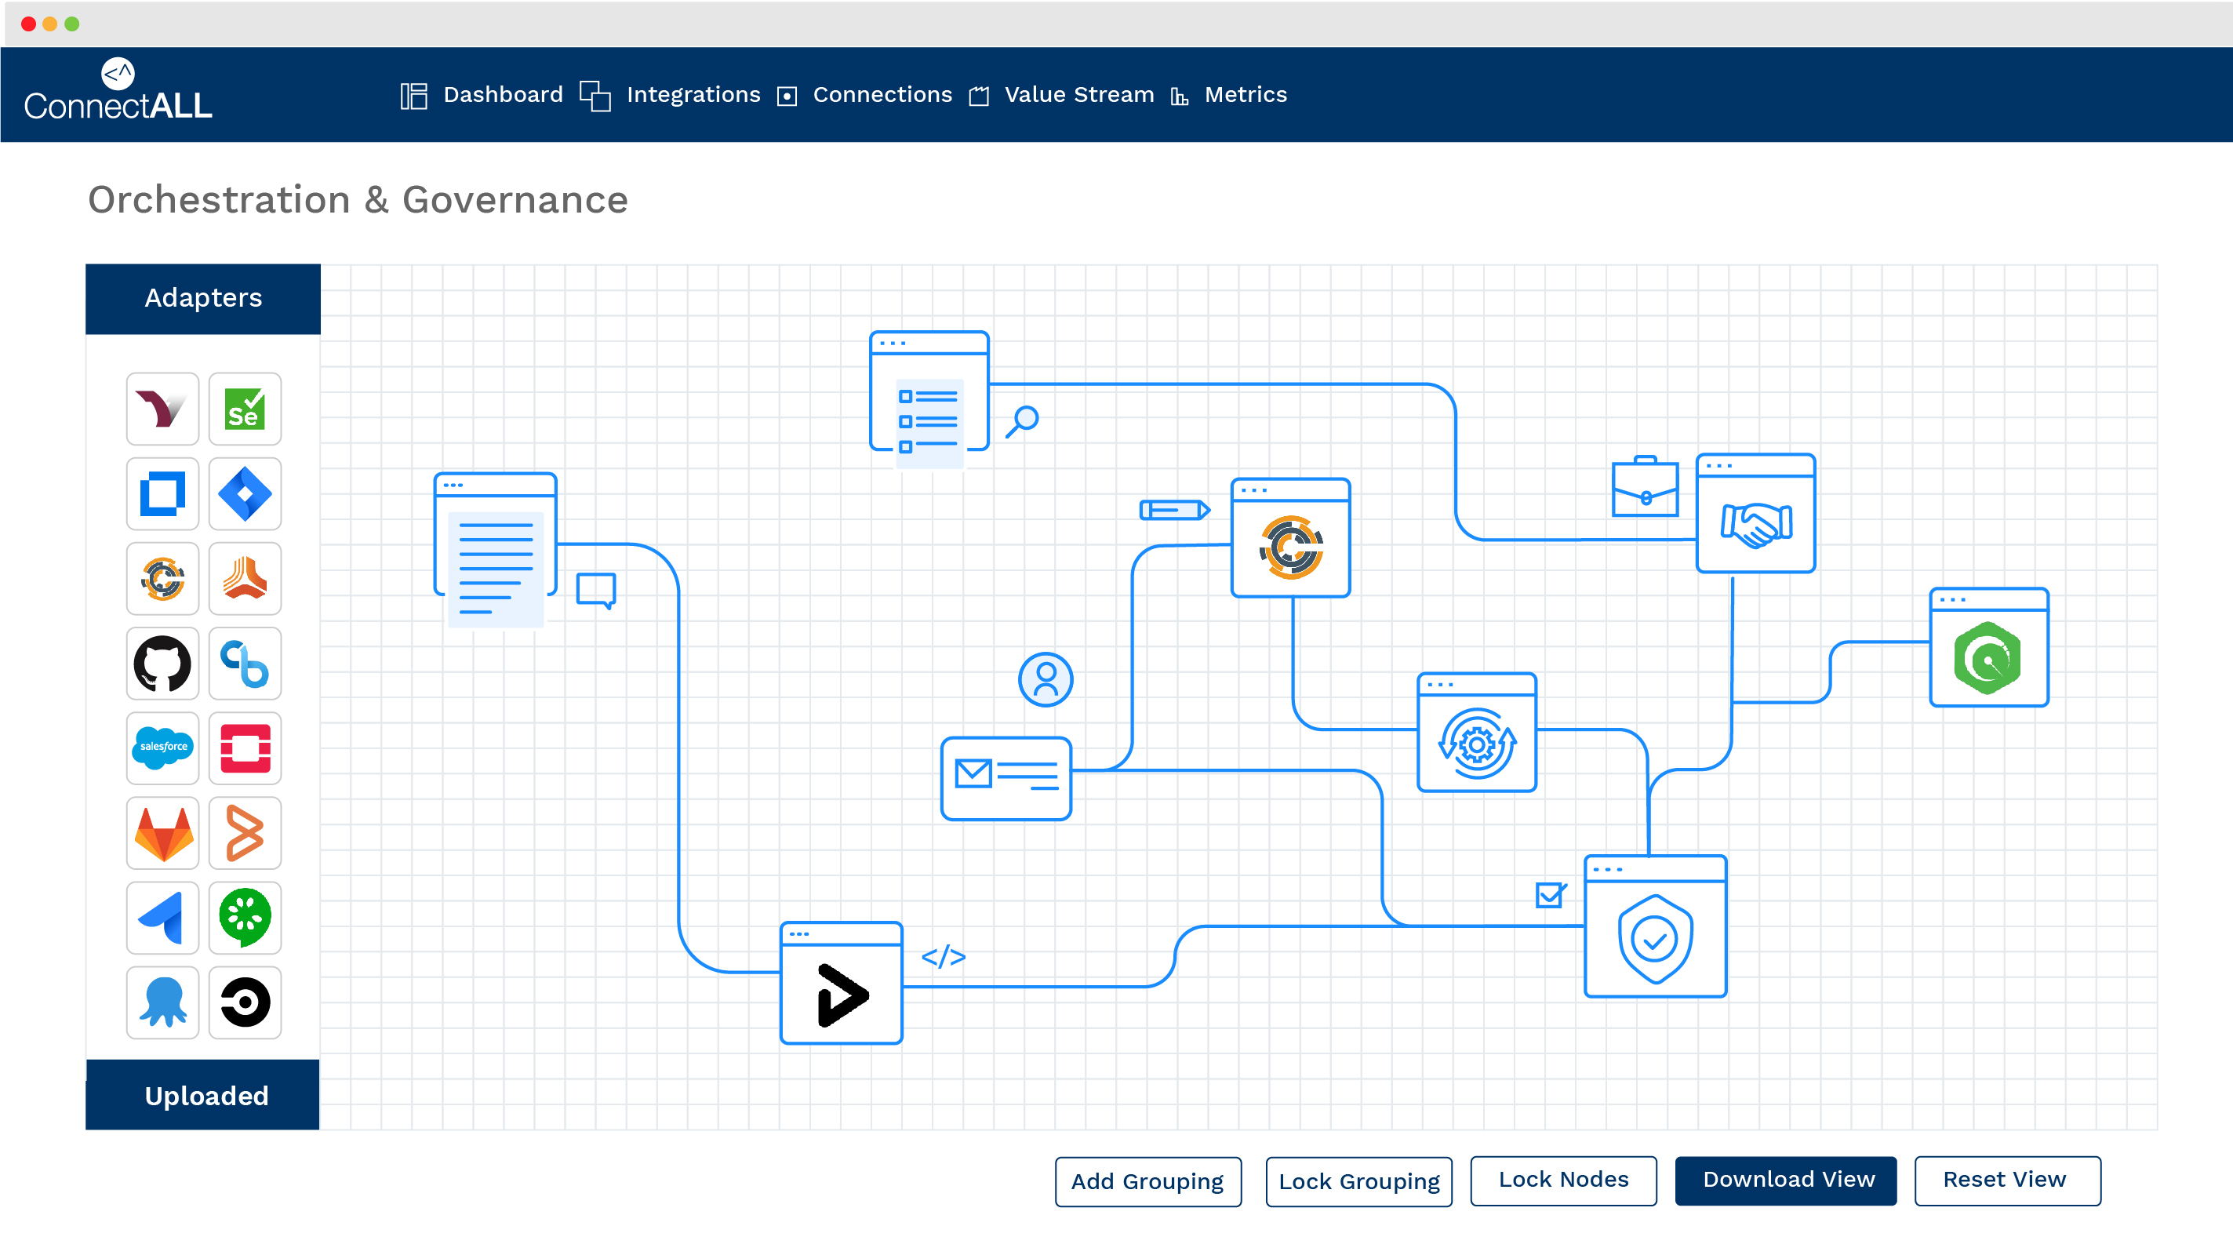2233x1255 pixels.
Task: Pick the GitLab adapter icon
Action: coord(162,833)
